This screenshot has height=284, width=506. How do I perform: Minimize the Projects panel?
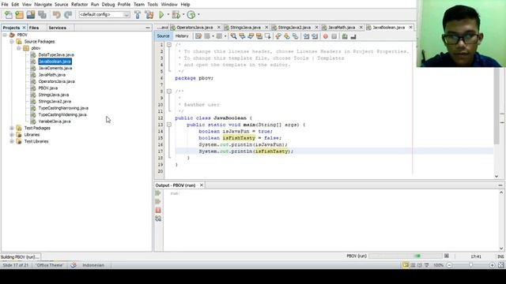[x=148, y=28]
